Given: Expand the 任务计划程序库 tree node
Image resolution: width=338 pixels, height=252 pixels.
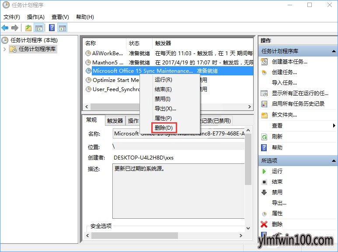Looking at the screenshot, I should (4, 49).
